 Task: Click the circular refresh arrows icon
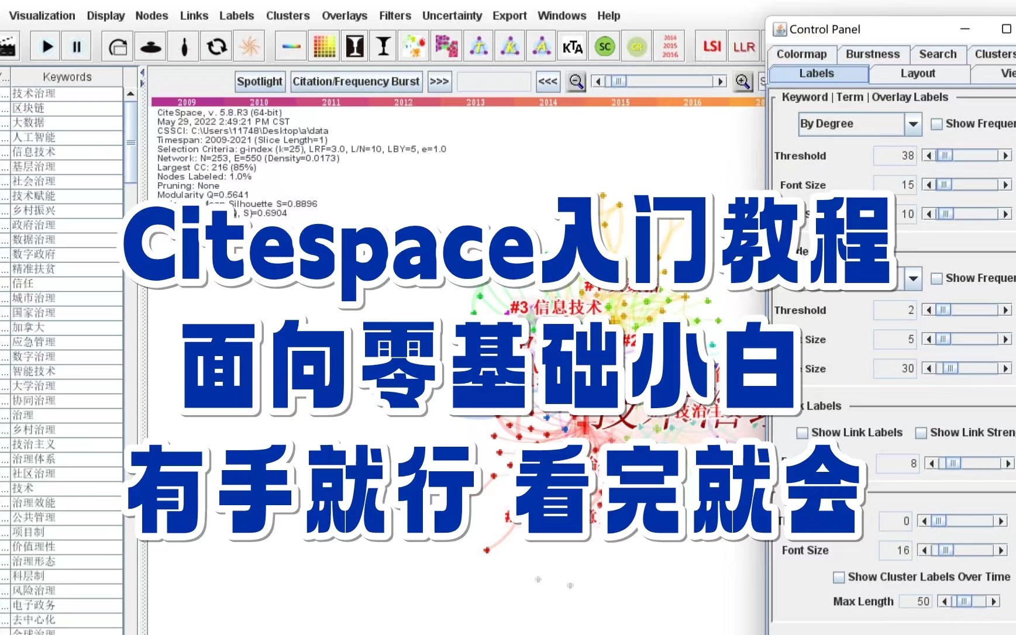coord(216,46)
